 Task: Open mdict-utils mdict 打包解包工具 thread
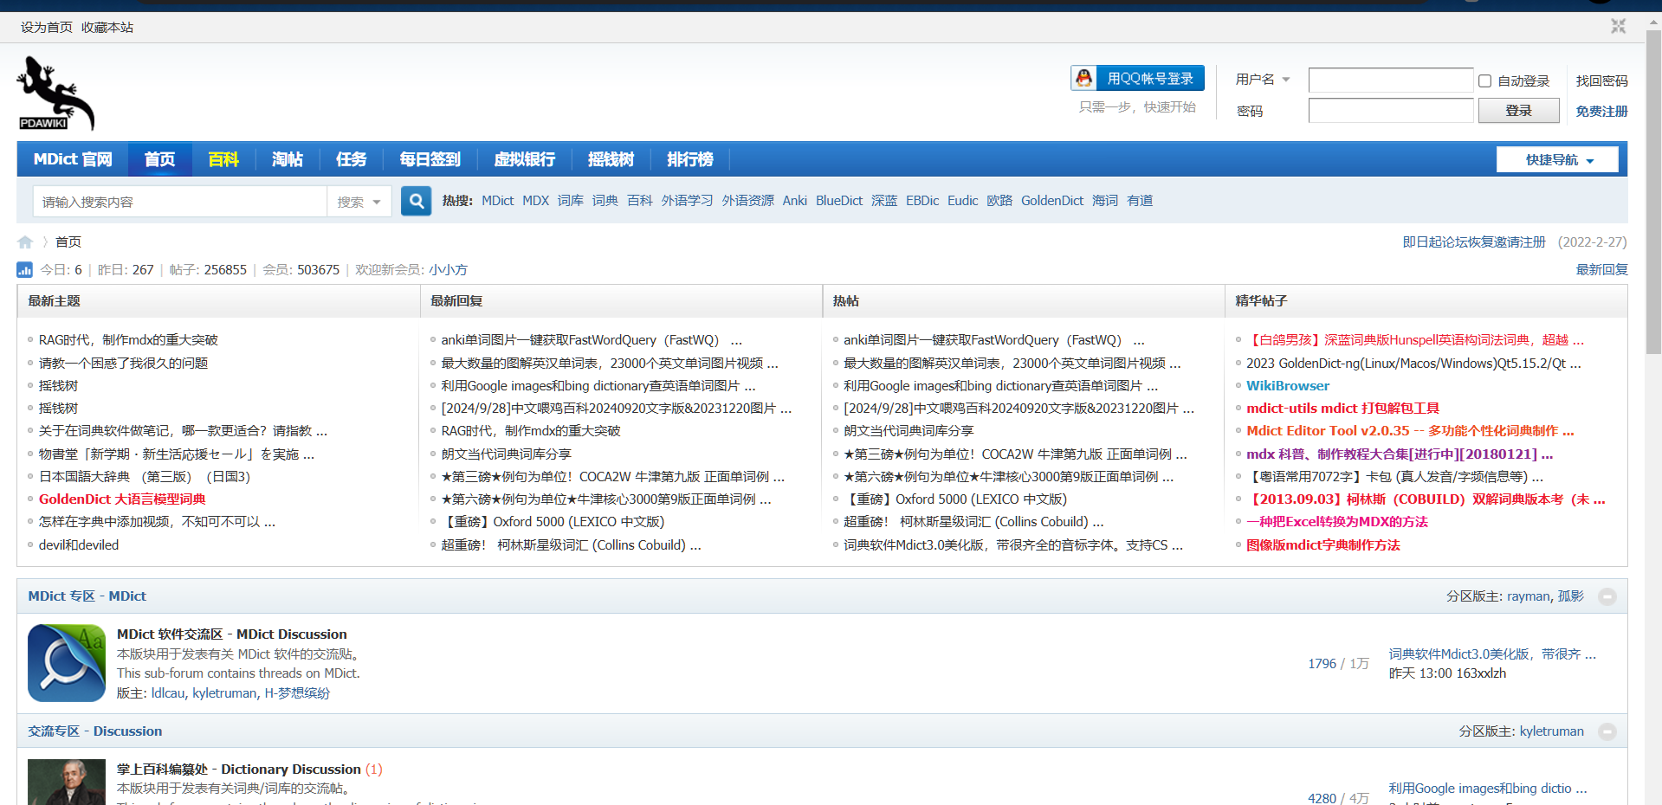point(1342,409)
